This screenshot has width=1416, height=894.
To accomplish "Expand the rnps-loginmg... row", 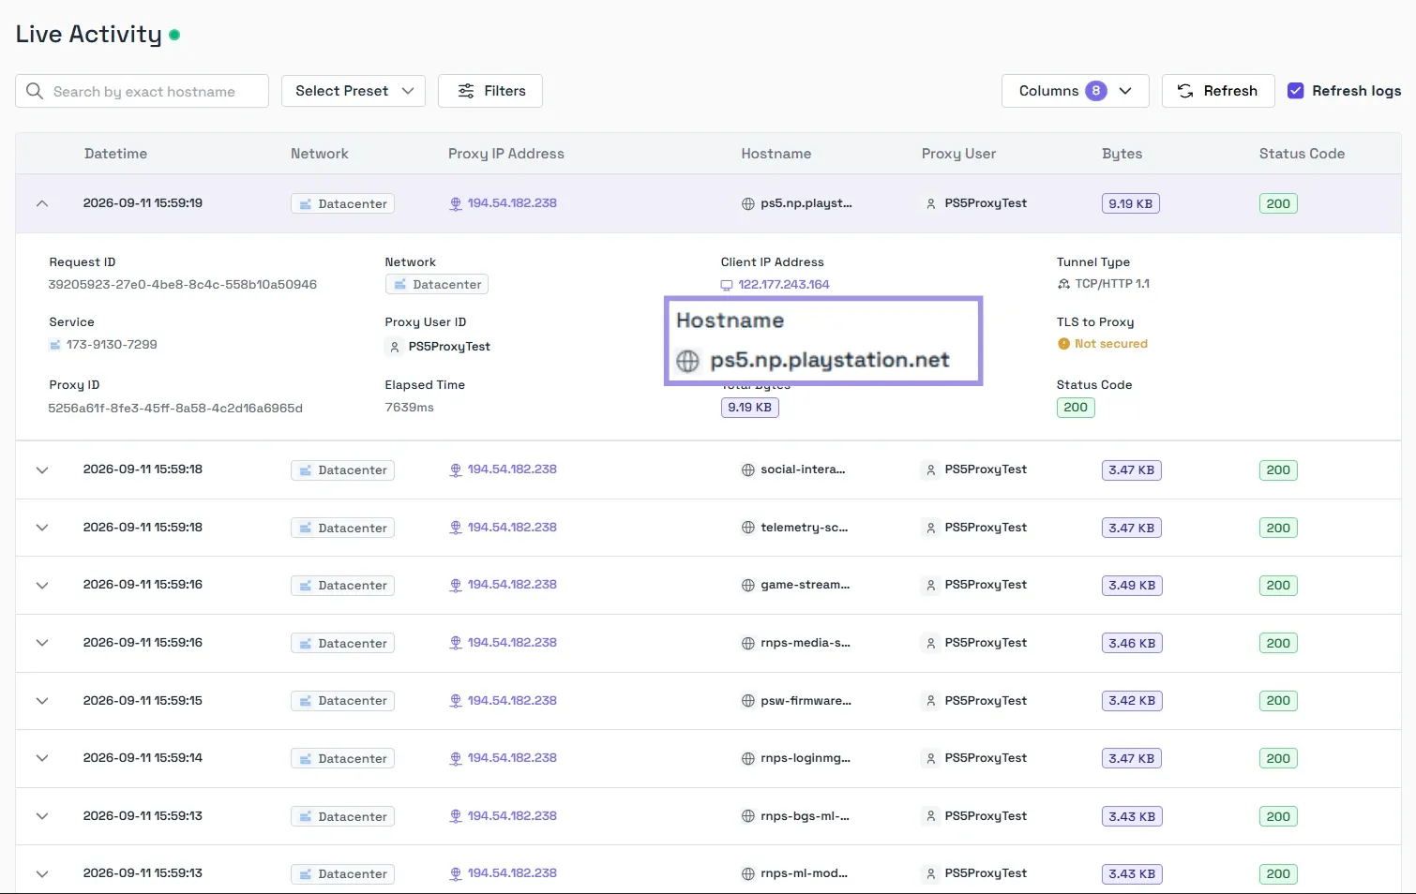I will [42, 758].
